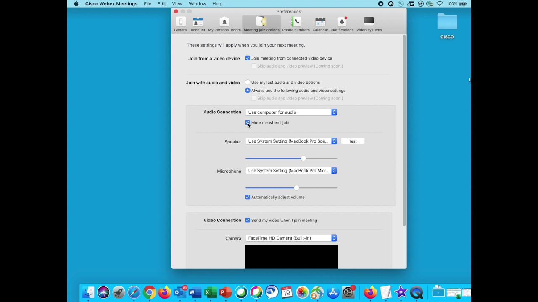Click the 'Join with audio and video' label
This screenshot has width=538, height=302.
[213, 83]
